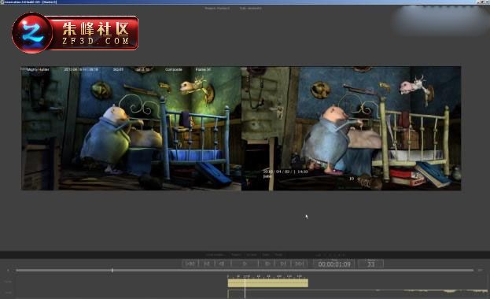The image size is (490, 299).
Task: Click the right comparison render image
Action: 351,128
